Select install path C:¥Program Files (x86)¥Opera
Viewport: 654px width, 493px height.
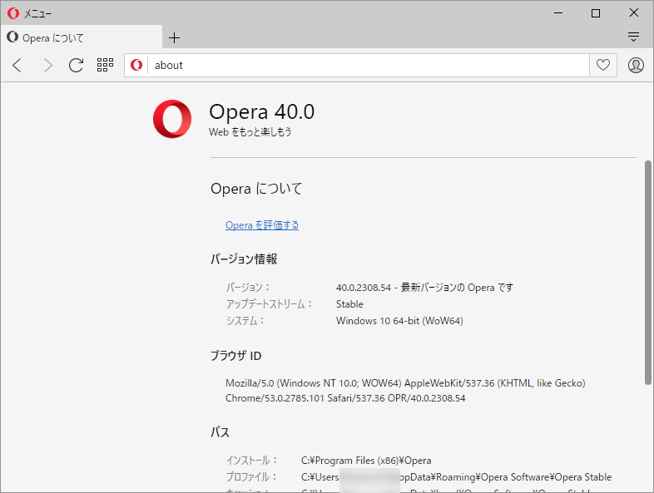pyautogui.click(x=366, y=461)
